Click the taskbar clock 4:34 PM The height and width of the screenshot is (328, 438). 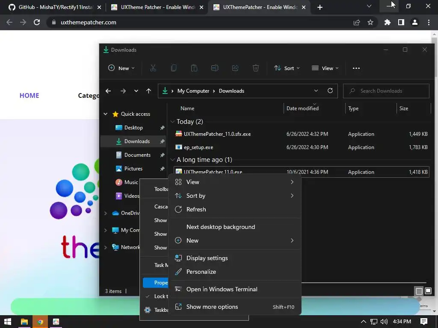click(402, 322)
